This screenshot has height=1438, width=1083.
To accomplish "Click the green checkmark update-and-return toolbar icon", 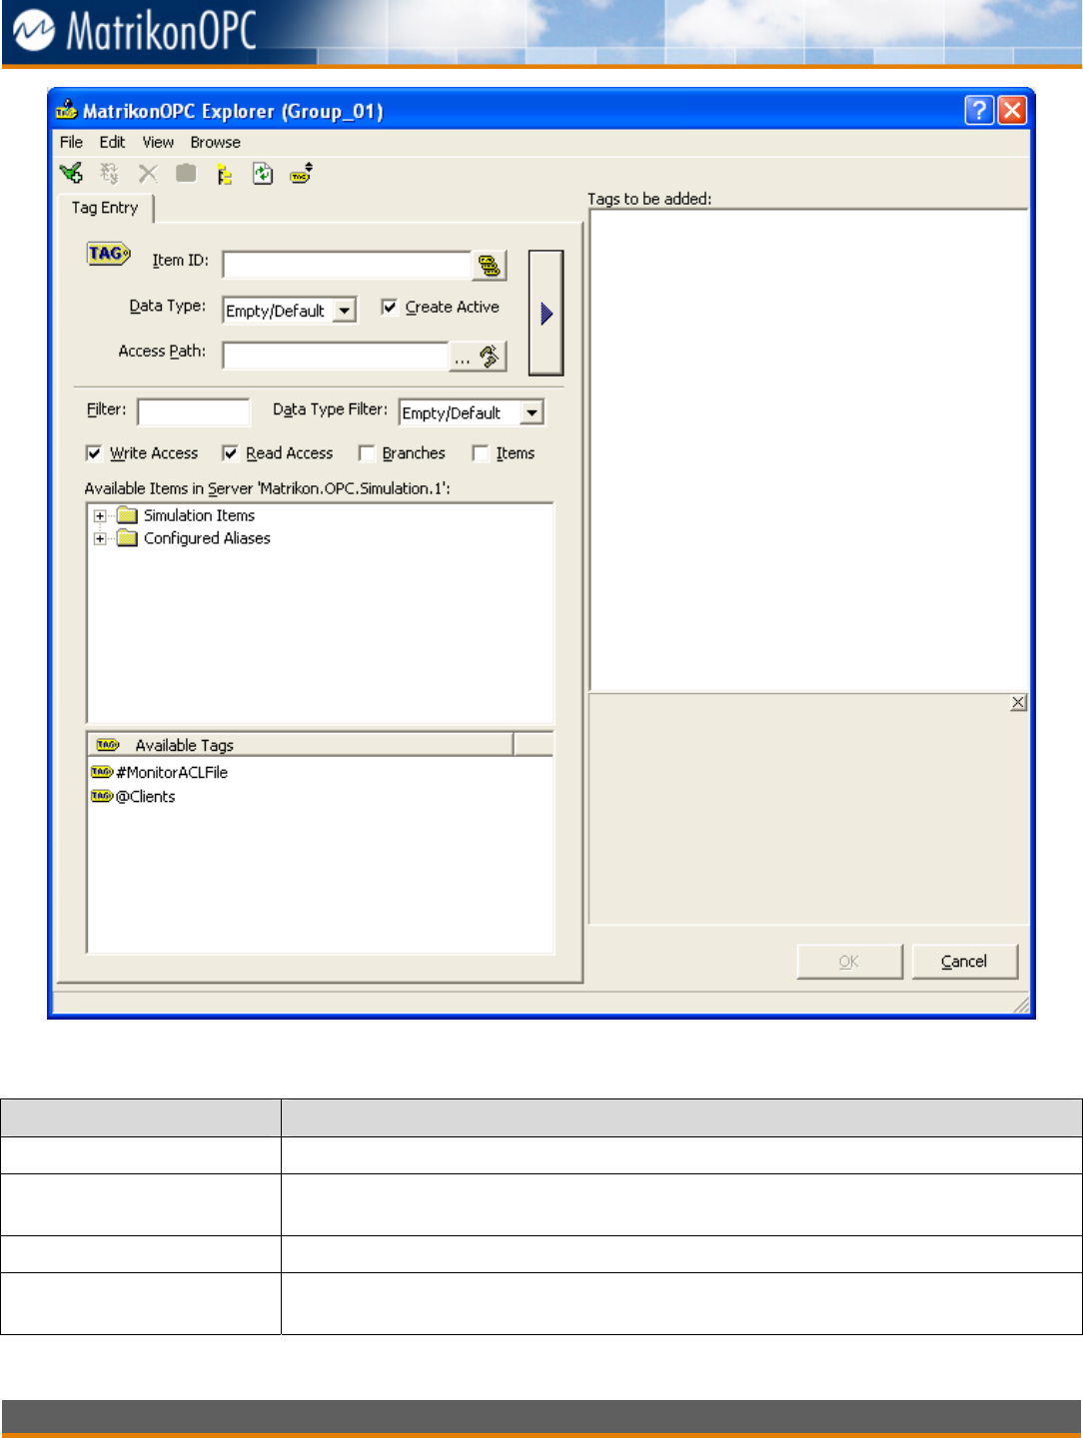I will 71,174.
